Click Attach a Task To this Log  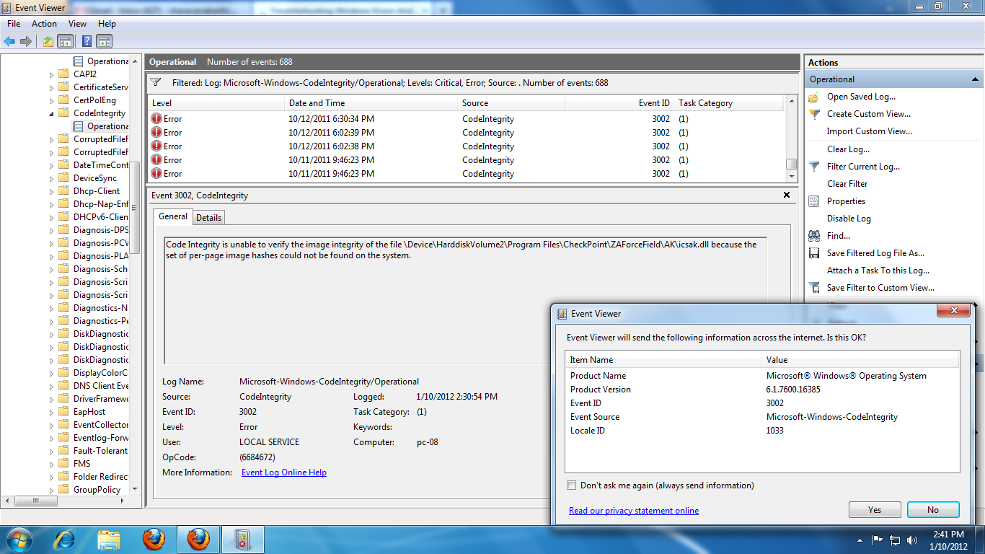click(x=878, y=271)
